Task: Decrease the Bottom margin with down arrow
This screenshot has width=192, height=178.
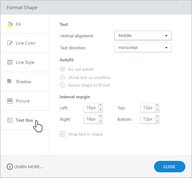Action: tap(157, 121)
